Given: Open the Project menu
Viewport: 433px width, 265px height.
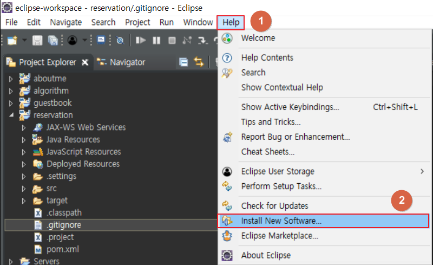Looking at the screenshot, I should [137, 22].
